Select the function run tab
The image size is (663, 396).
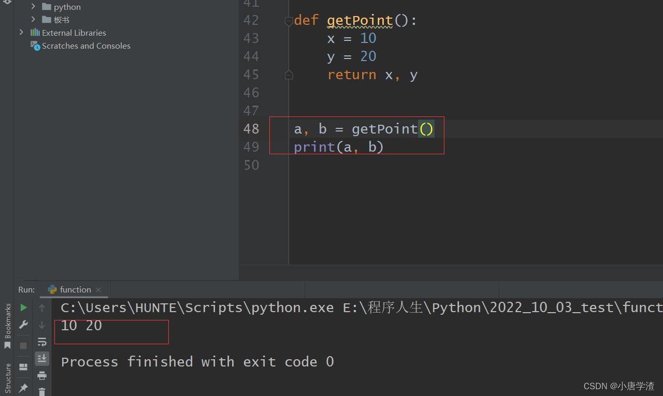[75, 289]
